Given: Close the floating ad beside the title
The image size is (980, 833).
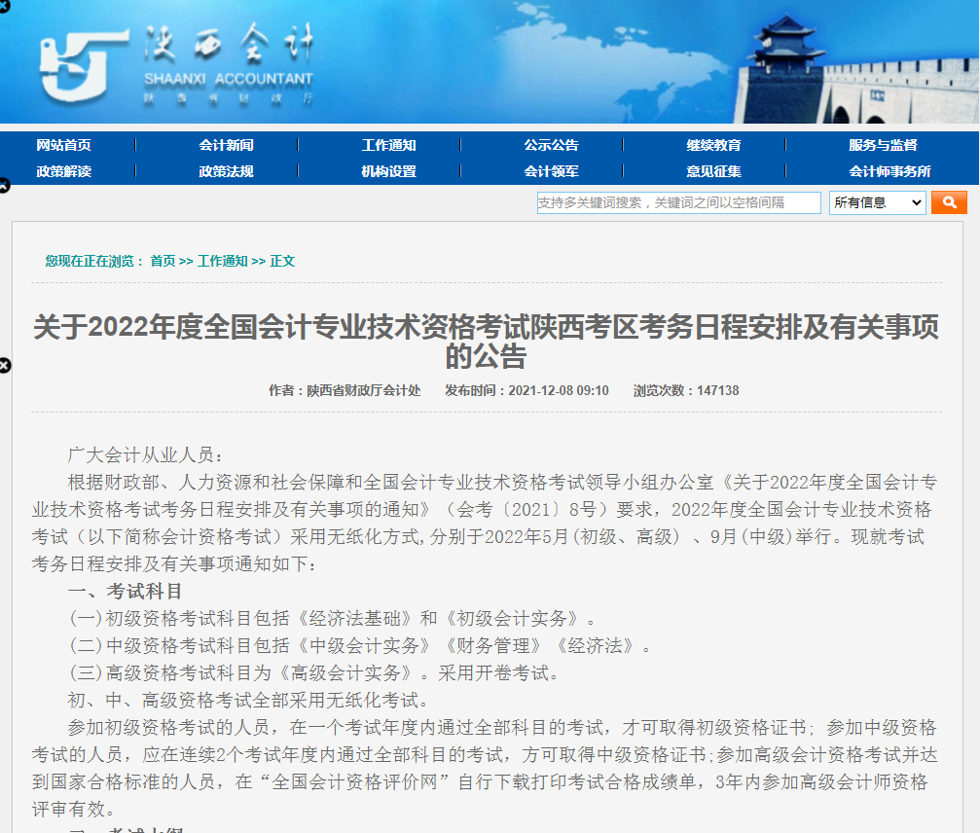Looking at the screenshot, I should 4,366.
